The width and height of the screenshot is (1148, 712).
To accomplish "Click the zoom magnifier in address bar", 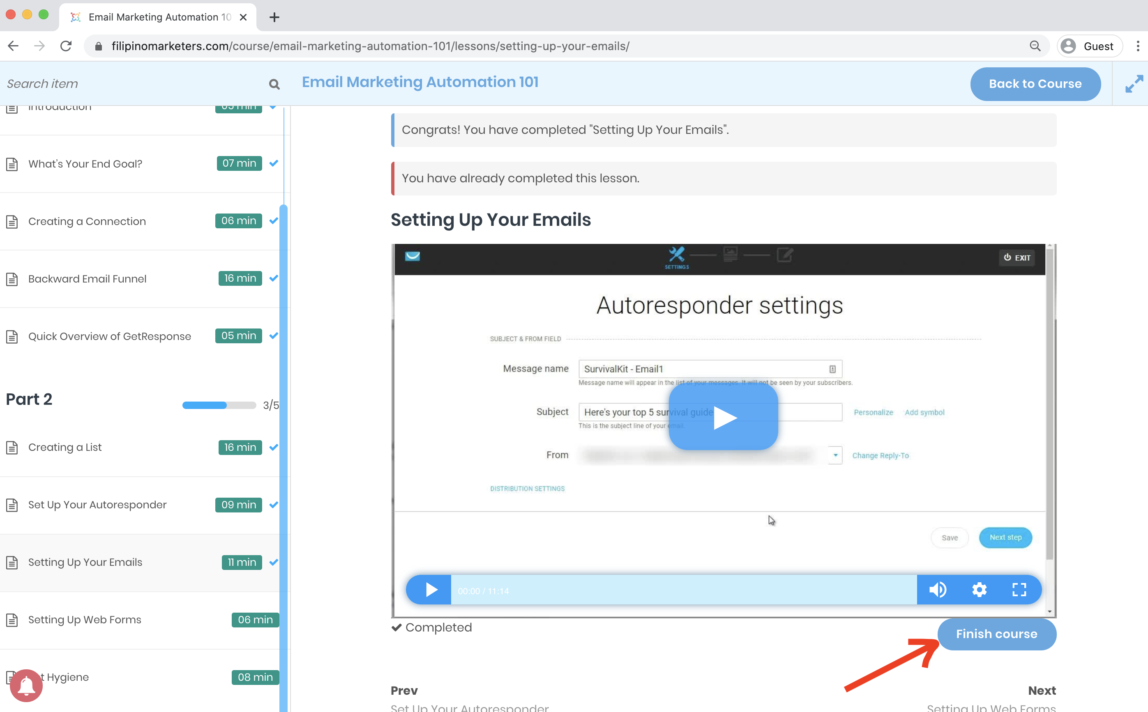I will (x=1035, y=46).
